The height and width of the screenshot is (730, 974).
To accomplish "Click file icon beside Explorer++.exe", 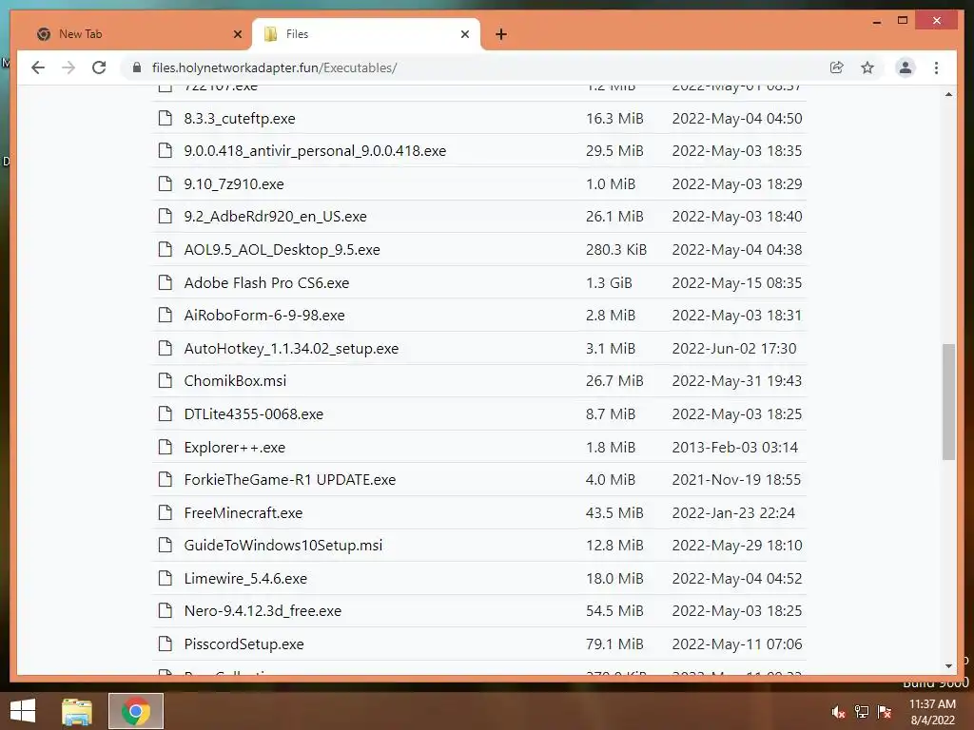I will [166, 447].
